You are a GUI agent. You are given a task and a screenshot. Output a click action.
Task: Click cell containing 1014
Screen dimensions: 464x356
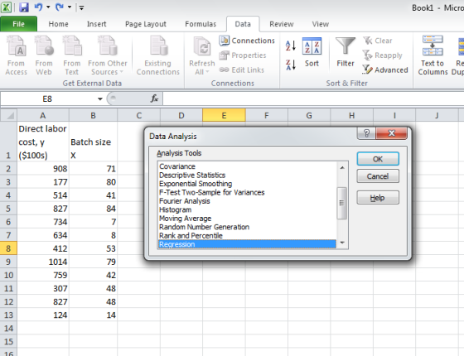coord(43,262)
